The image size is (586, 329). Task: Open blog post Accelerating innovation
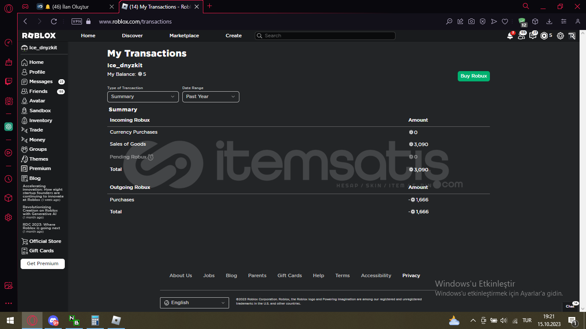(x=43, y=193)
